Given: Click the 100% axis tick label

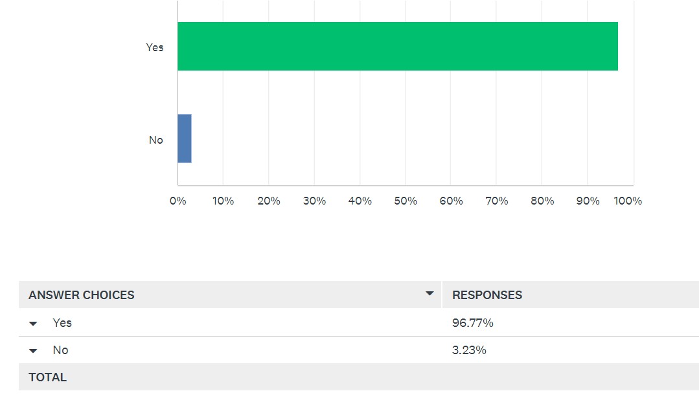Looking at the screenshot, I should pos(628,201).
